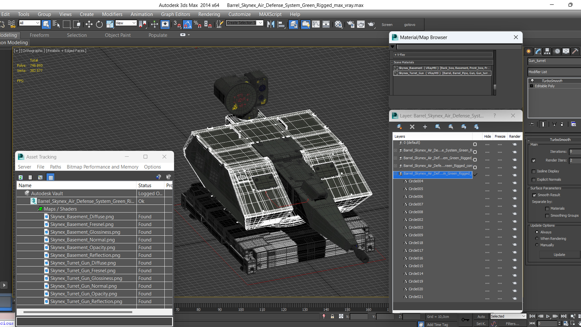
Task: Check Separate by Smoothing Groups
Action: tap(547, 216)
